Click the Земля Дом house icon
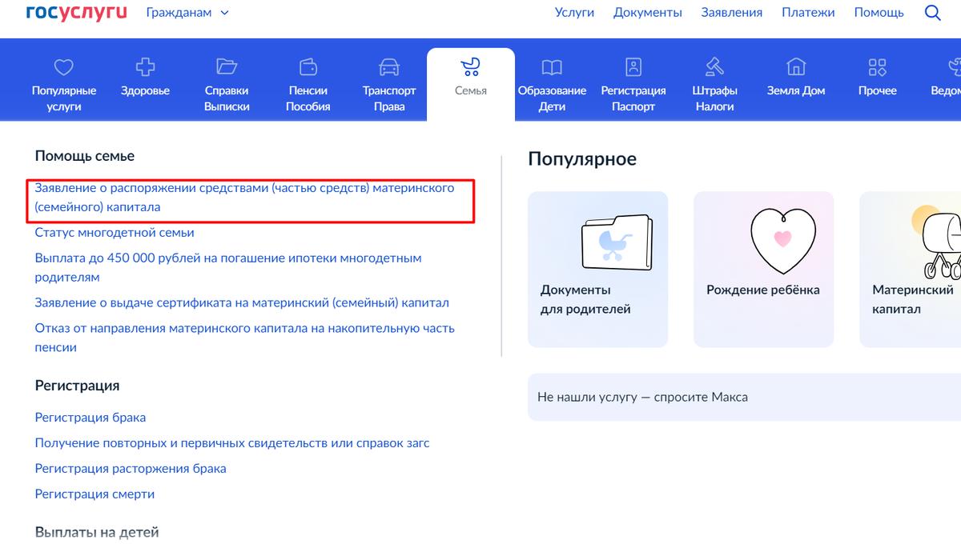 [x=796, y=67]
